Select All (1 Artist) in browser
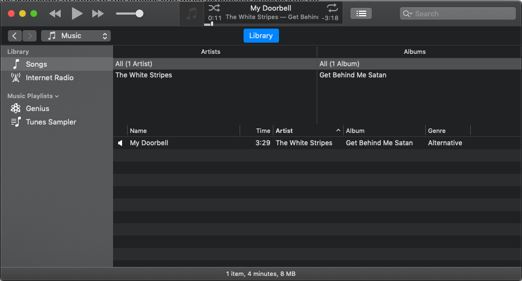 (x=215, y=64)
